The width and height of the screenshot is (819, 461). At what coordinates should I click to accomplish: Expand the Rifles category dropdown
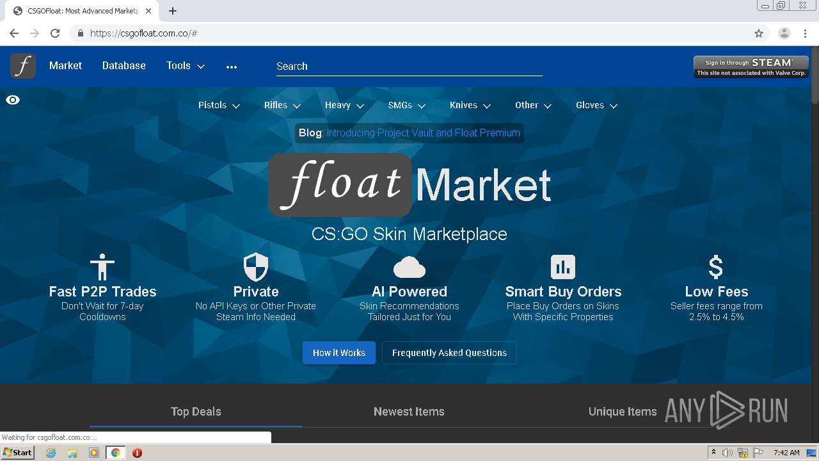282,105
